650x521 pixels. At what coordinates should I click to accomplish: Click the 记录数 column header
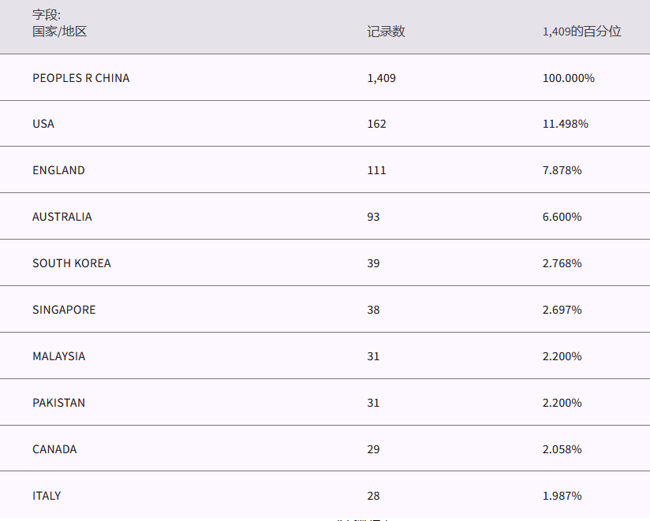386,32
